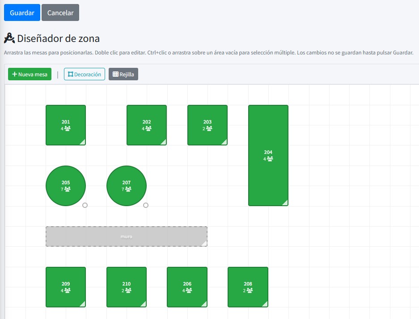Screen dimensions: 419x319
Task: Open the Decoración tool
Action: pyautogui.click(x=85, y=74)
